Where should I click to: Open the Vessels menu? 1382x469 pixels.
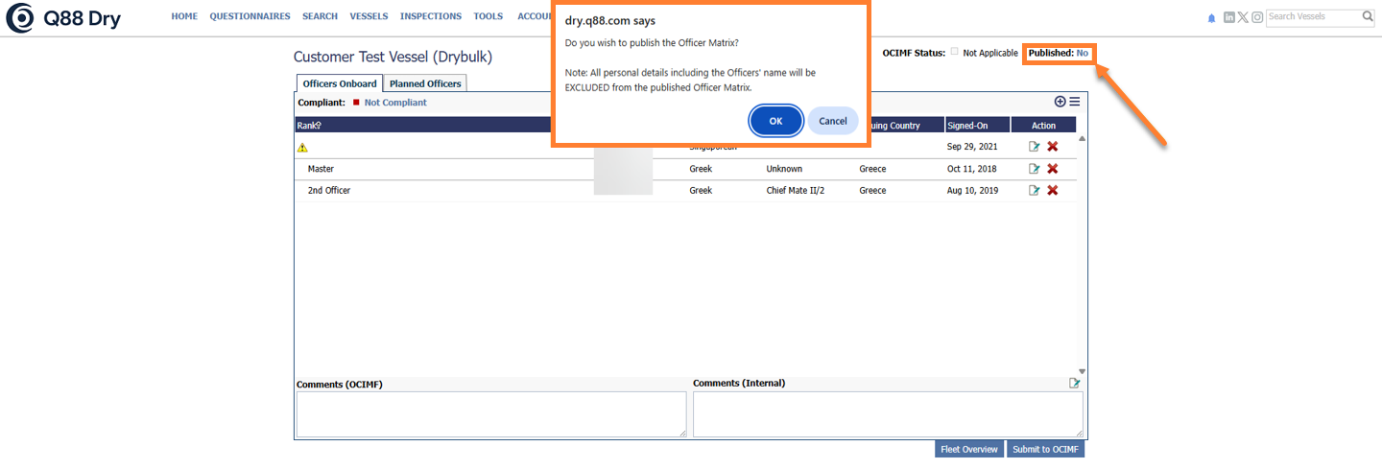(x=369, y=16)
